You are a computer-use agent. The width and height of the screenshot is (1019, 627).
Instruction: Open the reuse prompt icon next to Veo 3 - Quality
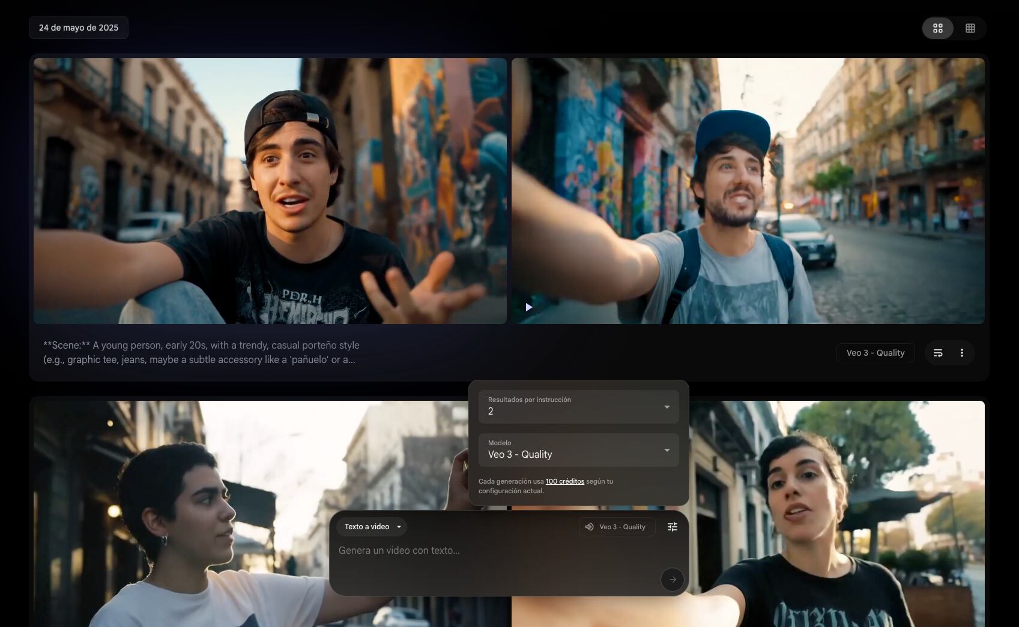(x=937, y=353)
